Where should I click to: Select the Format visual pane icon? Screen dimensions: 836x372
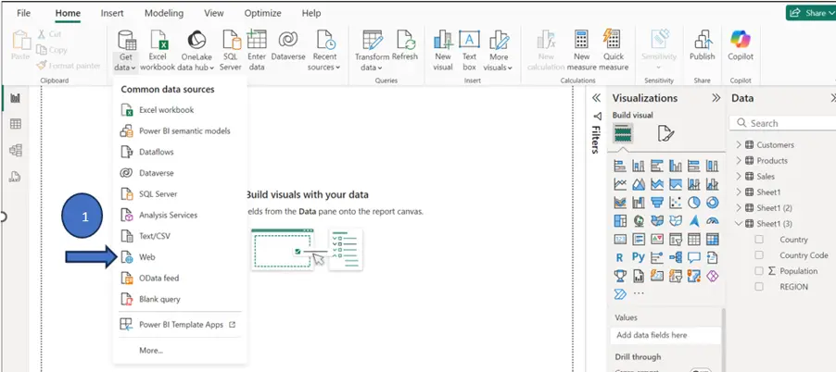pos(665,133)
